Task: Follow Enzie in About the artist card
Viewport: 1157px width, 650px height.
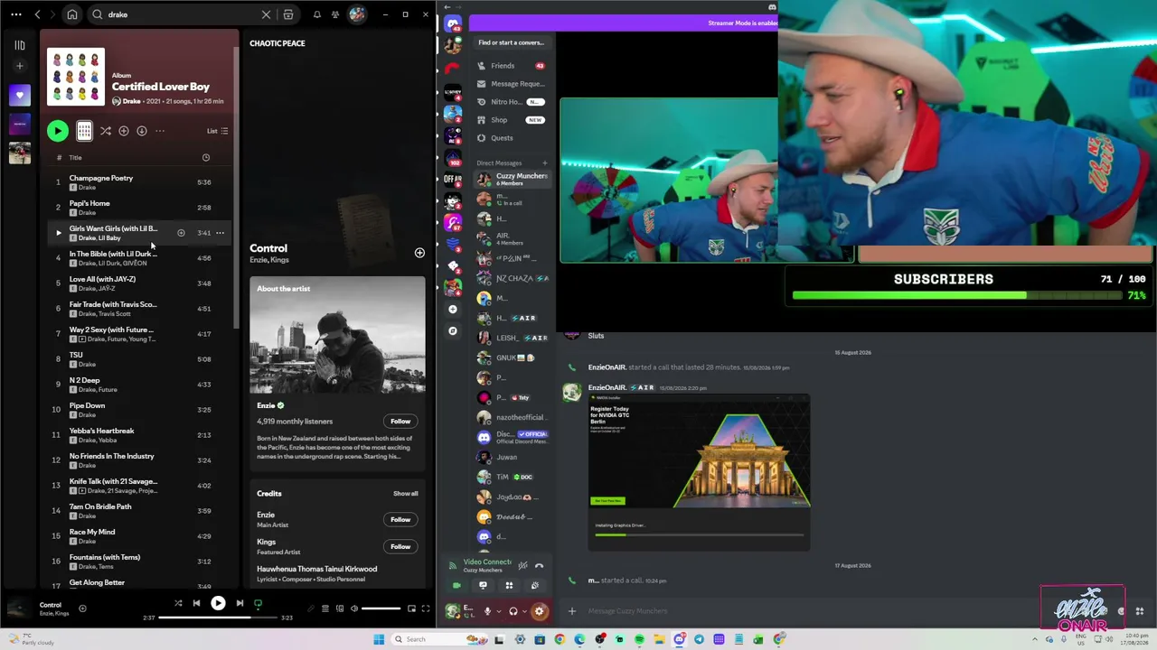Action: click(400, 421)
